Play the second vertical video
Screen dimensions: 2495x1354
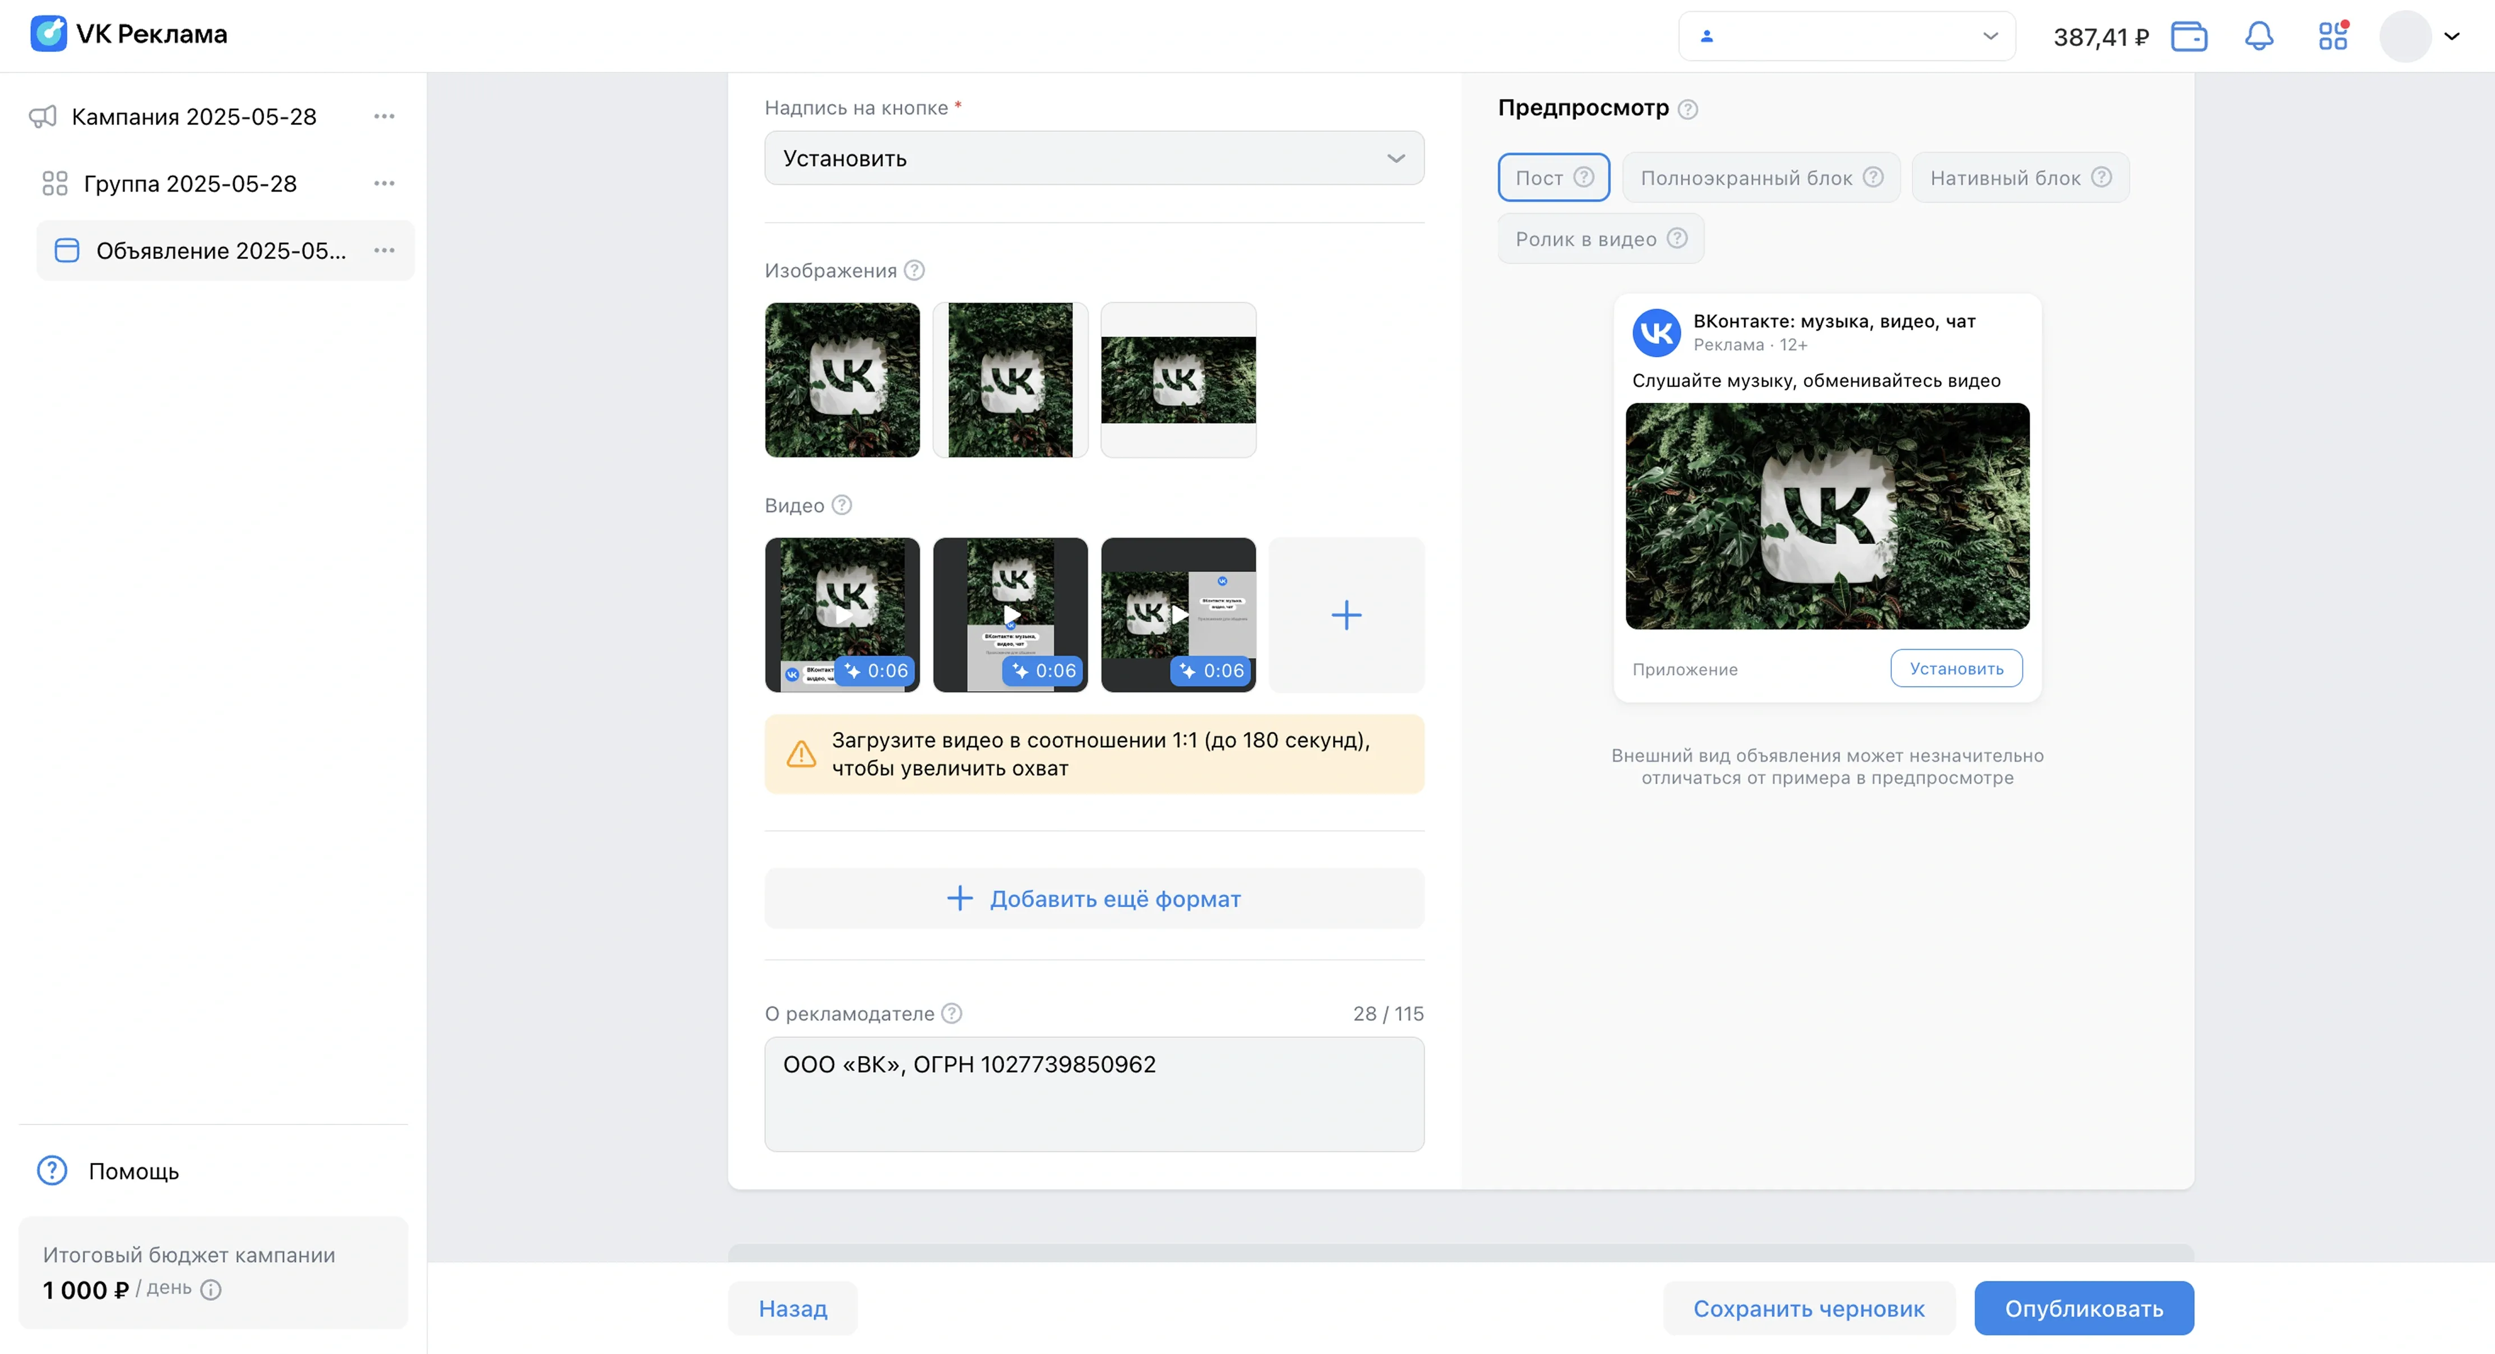click(1010, 614)
